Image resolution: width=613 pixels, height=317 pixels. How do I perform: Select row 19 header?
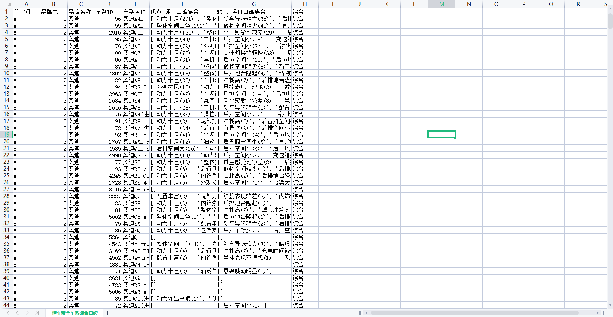click(6, 135)
